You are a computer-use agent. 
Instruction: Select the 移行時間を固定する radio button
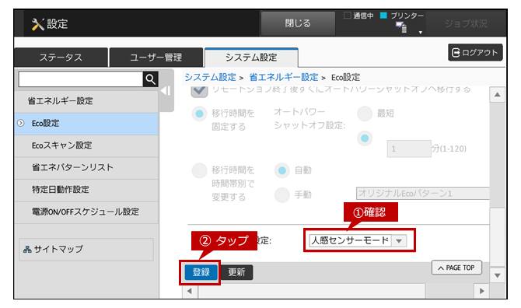(x=199, y=114)
